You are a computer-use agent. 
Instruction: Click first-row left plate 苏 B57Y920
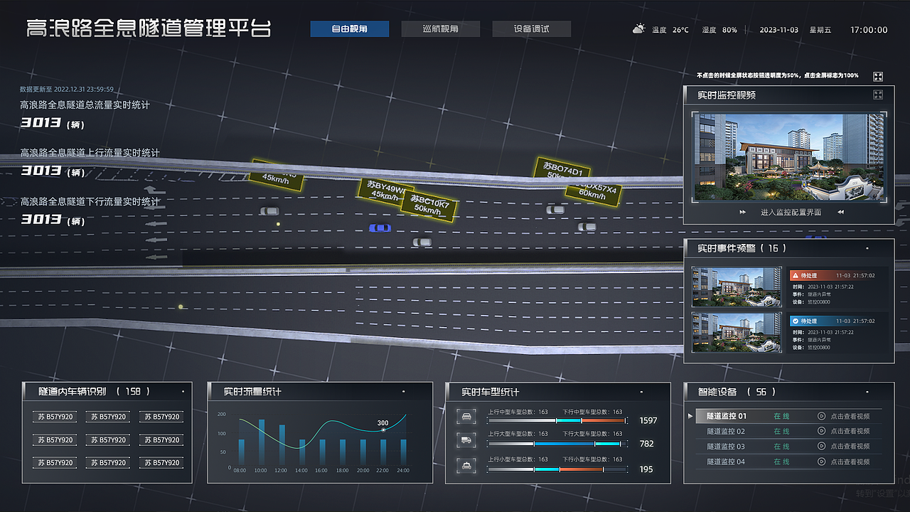55,417
